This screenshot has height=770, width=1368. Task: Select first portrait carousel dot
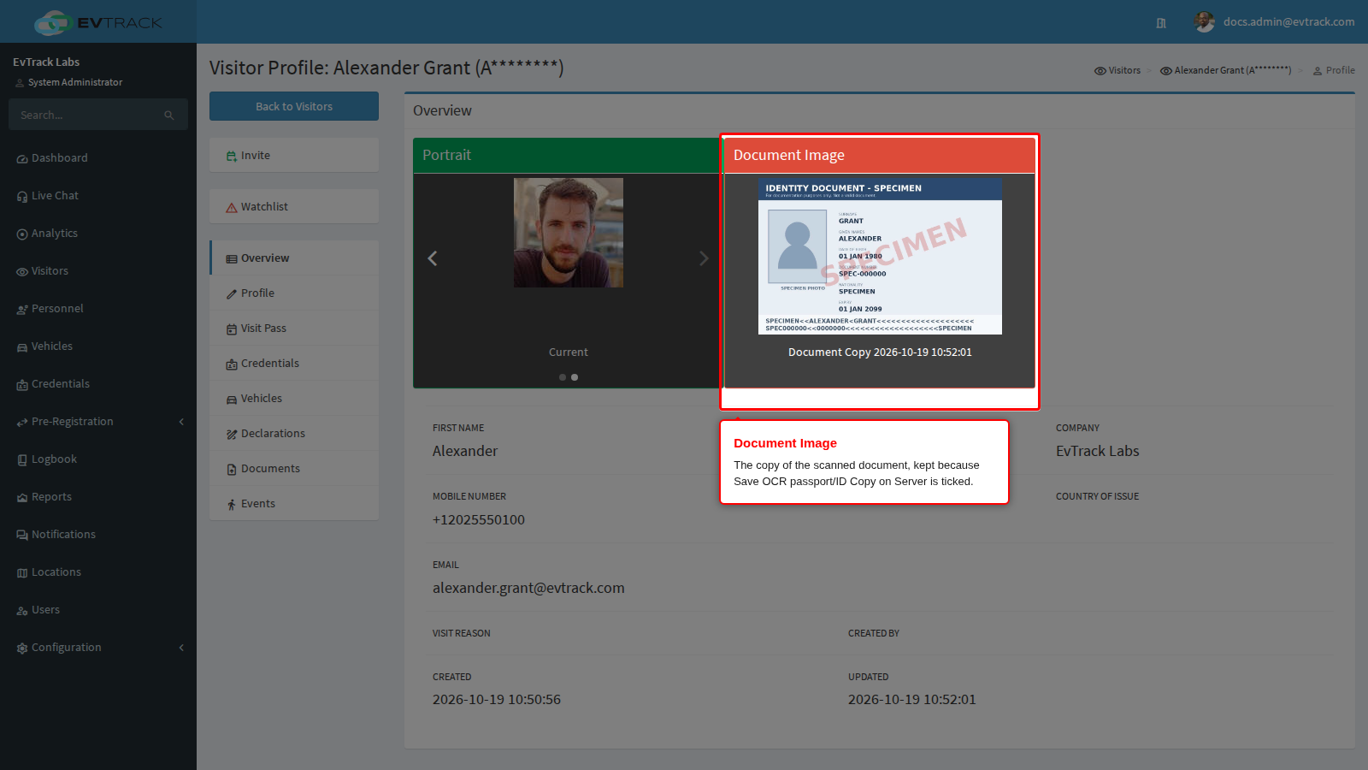[x=563, y=377]
